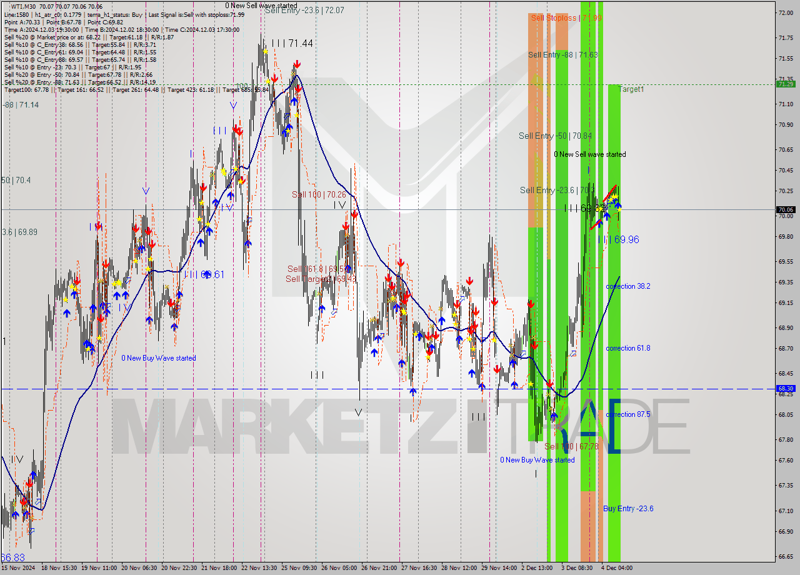Screen dimensions: 800x575
Task: Click the '22 Nov 13:30' time label
Action: tap(261, 568)
